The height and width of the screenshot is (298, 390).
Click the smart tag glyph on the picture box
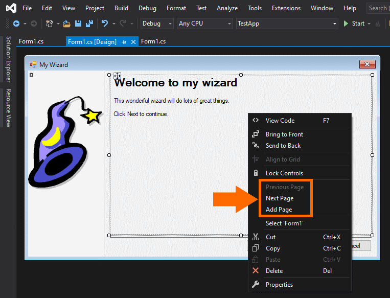[32, 75]
